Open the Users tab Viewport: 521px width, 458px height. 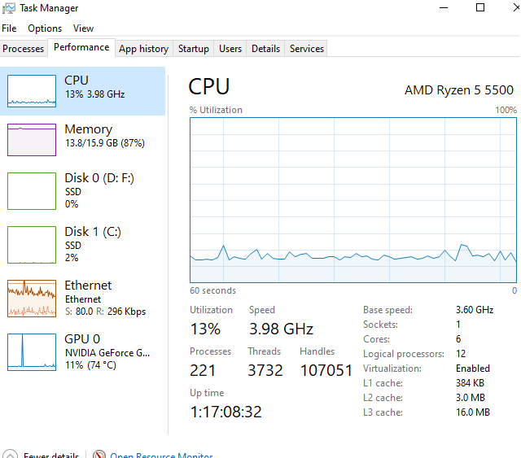tap(230, 49)
